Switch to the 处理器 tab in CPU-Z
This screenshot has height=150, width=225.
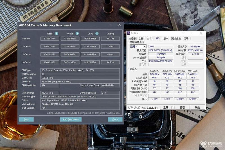(132, 39)
